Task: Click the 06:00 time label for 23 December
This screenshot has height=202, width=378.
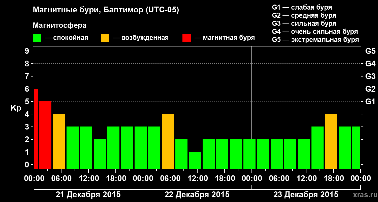Action: (x=279, y=179)
